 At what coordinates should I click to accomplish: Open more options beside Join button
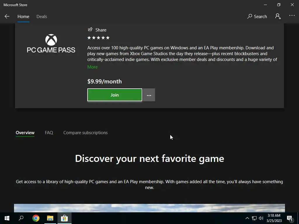[149, 95]
